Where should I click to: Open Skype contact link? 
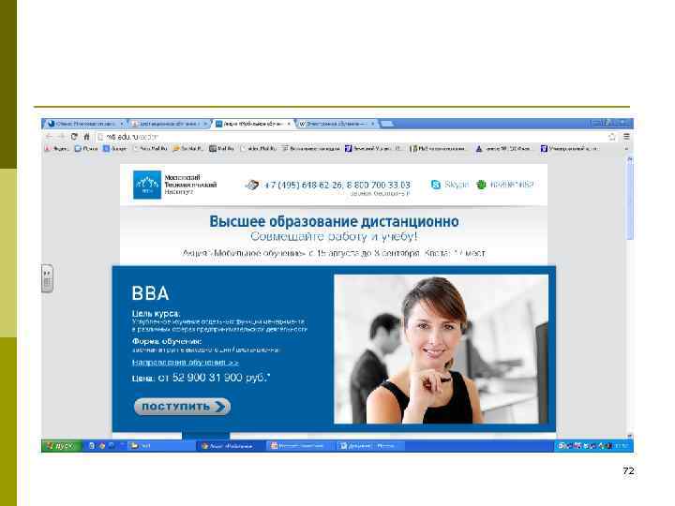[x=456, y=185]
